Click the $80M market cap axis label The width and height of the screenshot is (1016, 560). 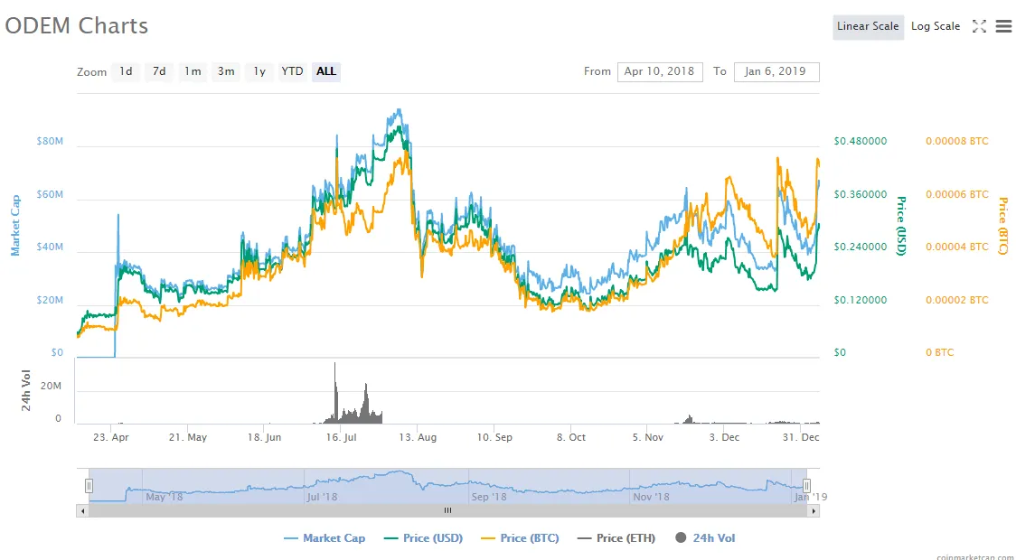pos(50,141)
